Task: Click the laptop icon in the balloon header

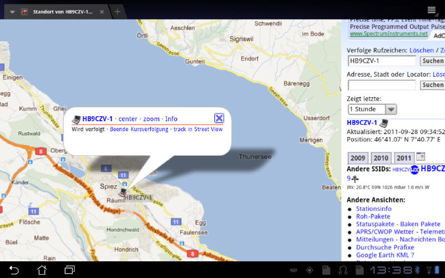Action: pos(76,120)
